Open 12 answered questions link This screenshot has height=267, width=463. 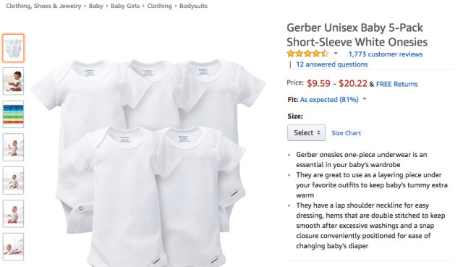[331, 64]
